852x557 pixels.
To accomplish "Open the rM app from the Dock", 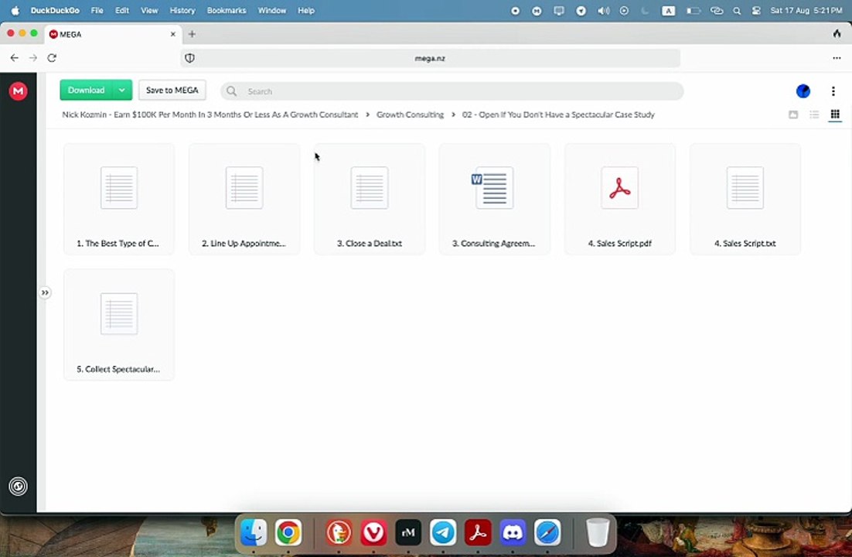I will pos(409,532).
